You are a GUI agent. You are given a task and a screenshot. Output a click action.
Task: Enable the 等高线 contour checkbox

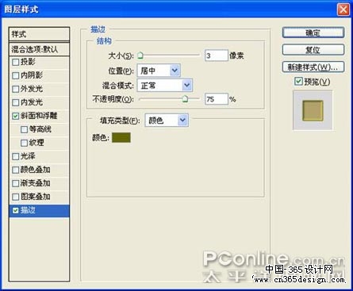(x=24, y=129)
